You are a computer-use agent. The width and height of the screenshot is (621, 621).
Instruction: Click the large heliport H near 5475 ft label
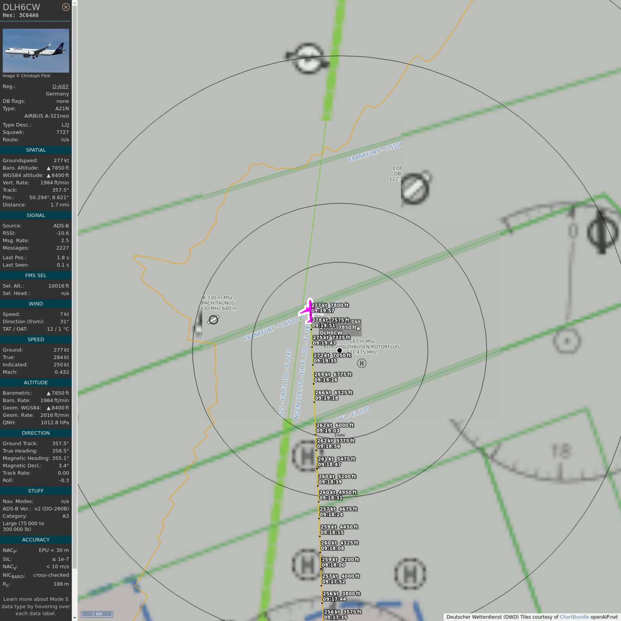click(x=306, y=456)
